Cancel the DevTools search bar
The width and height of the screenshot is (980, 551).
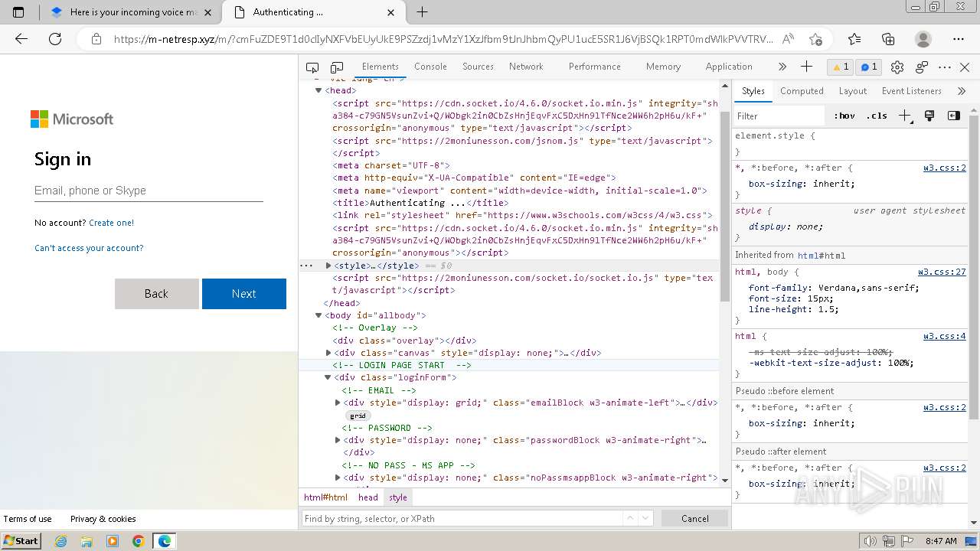tap(695, 518)
